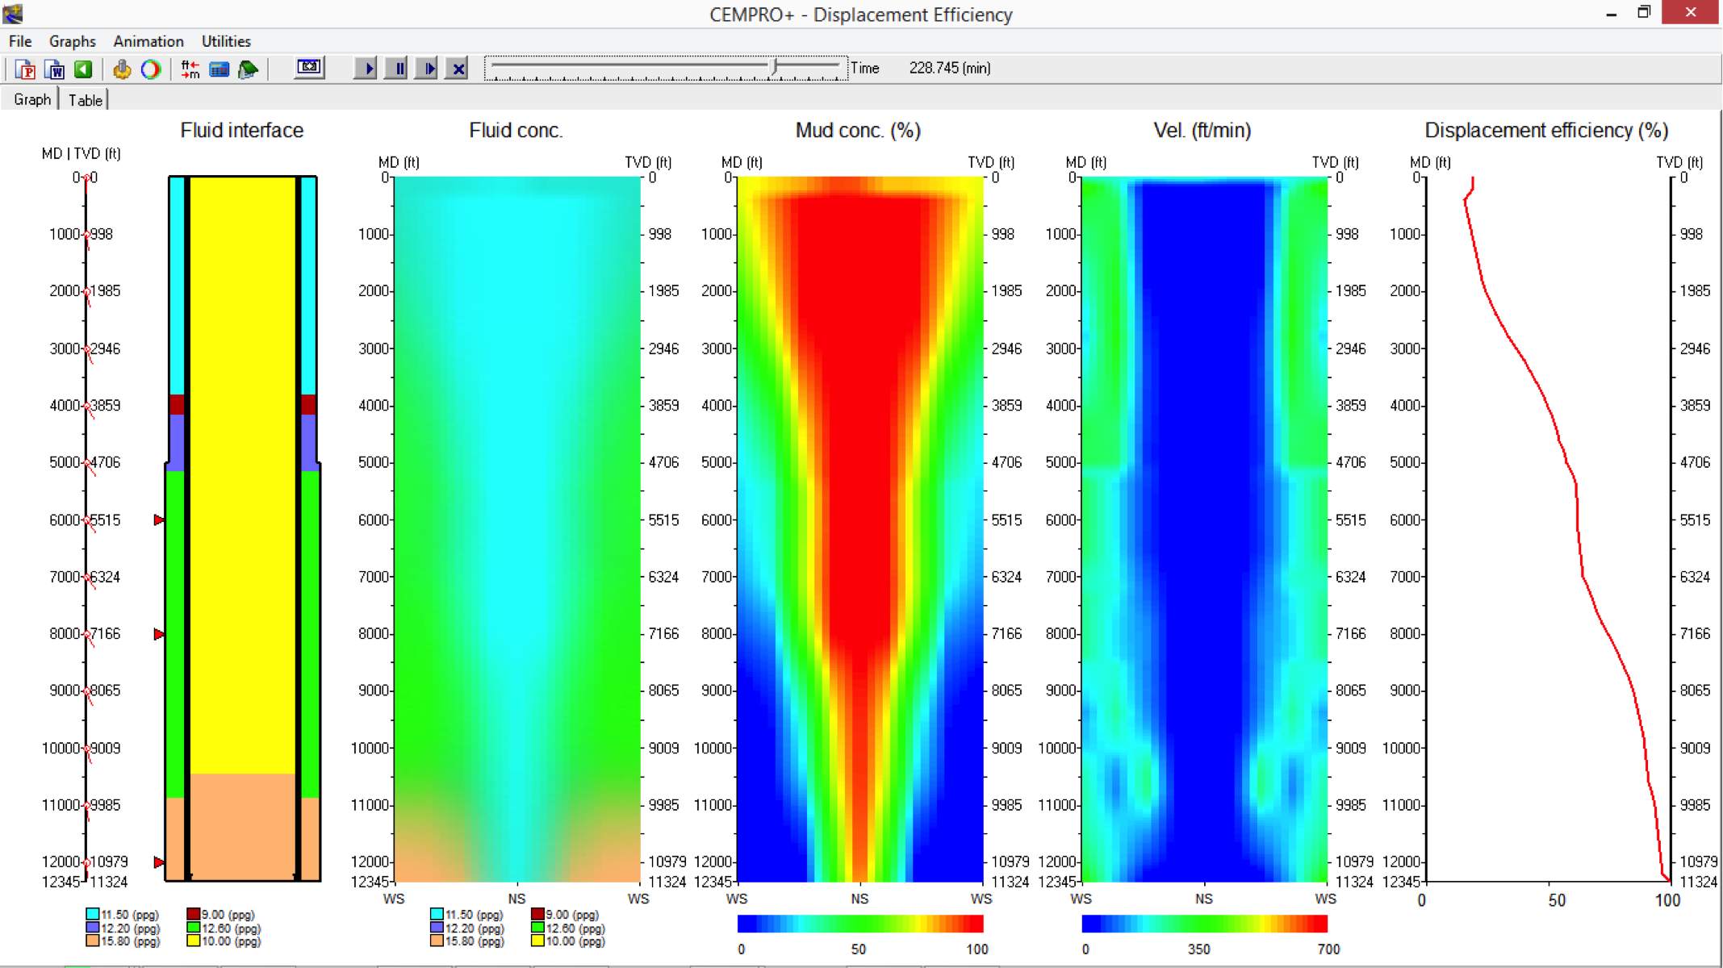
Task: Click the velocity color scale bar
Action: (x=1204, y=924)
